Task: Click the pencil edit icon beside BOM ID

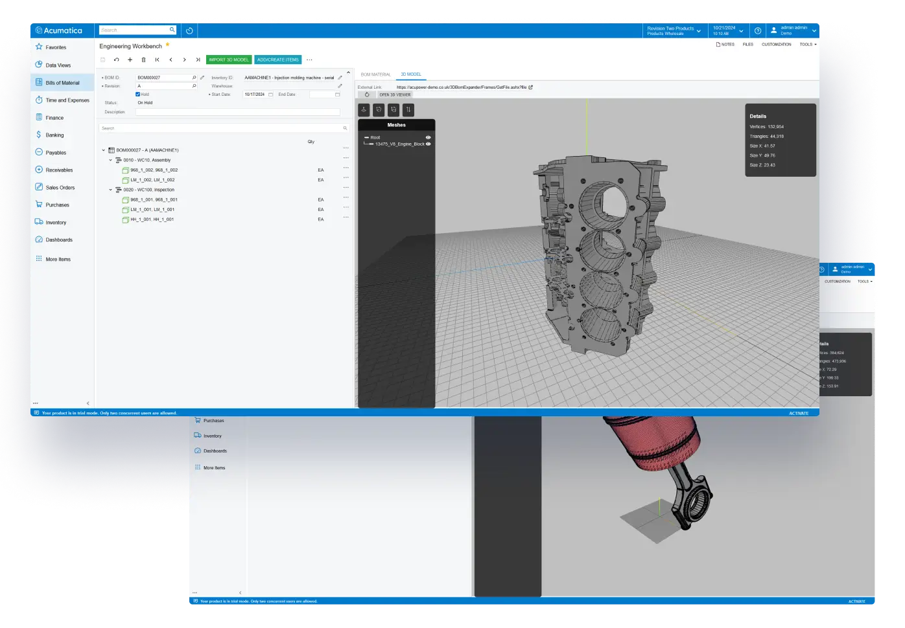Action: 202,78
